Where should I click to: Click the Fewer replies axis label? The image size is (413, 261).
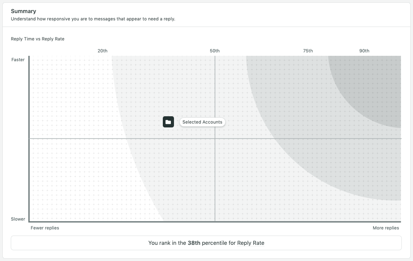pos(45,228)
